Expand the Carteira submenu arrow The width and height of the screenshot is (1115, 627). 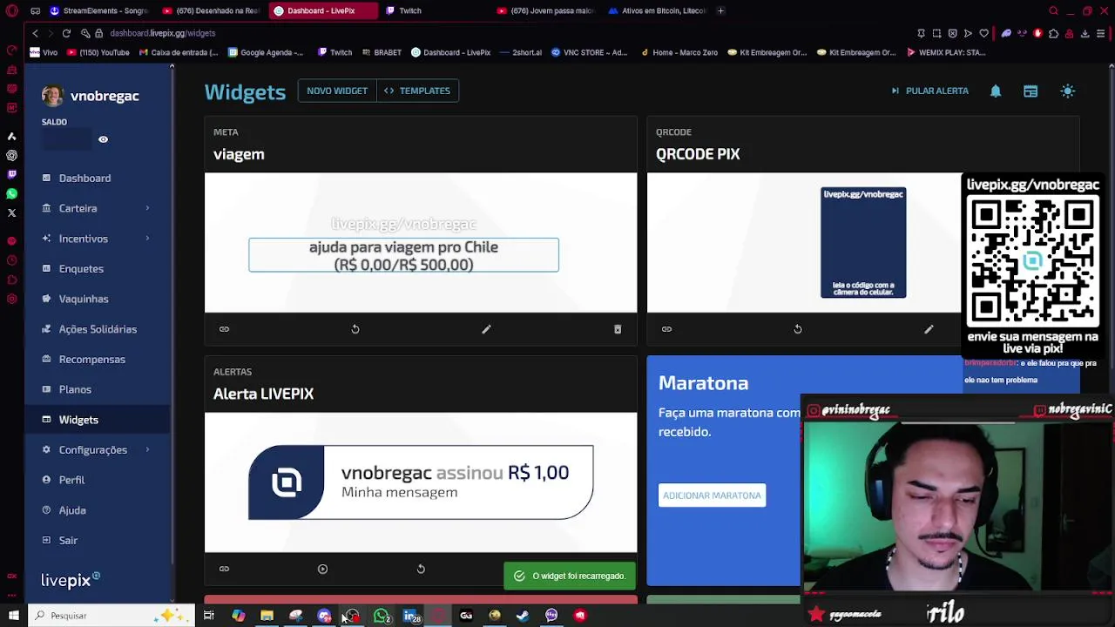click(147, 208)
